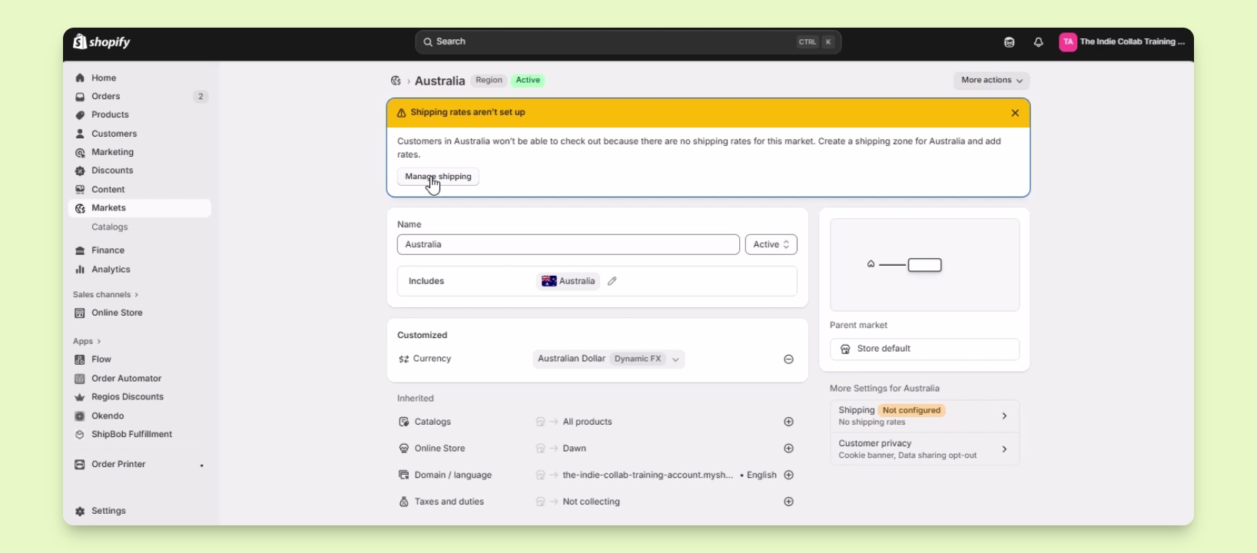Click the "All products" catalog value
Viewport: 1257px width, 553px height.
pos(588,422)
